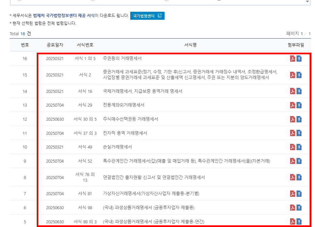Download HWP for 주식매수선택권등 거래명세서
This screenshot has height=227, width=315.
point(300,118)
